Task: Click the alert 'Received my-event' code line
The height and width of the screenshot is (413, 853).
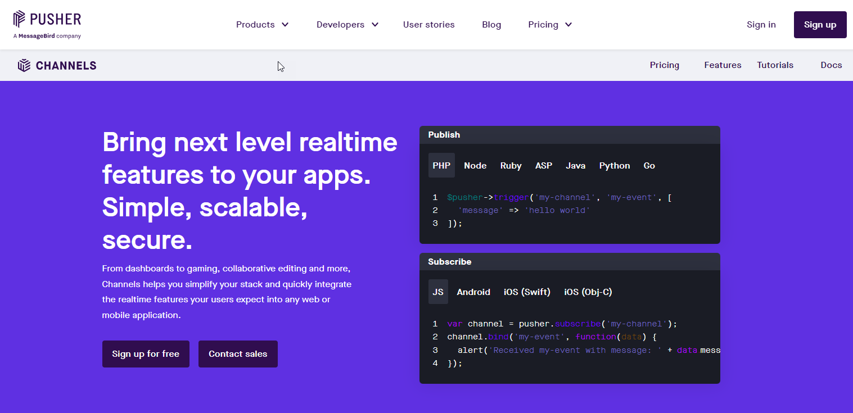Action: click(x=589, y=350)
